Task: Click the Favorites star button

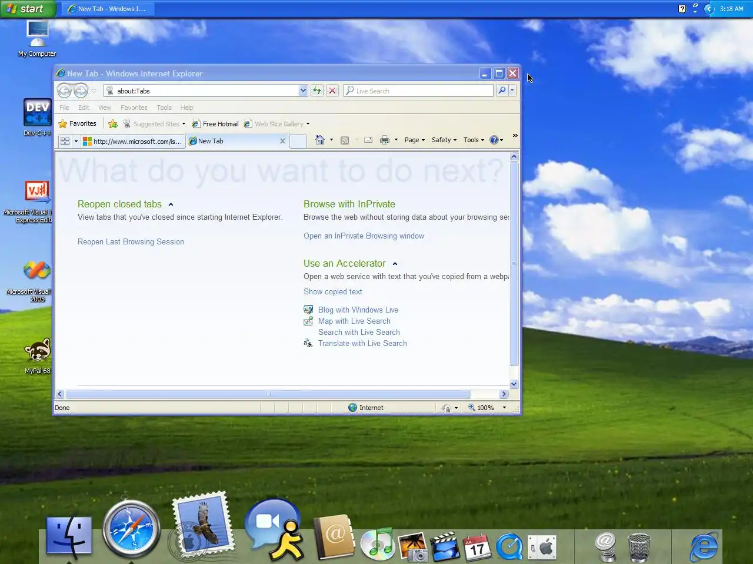Action: pyautogui.click(x=78, y=124)
